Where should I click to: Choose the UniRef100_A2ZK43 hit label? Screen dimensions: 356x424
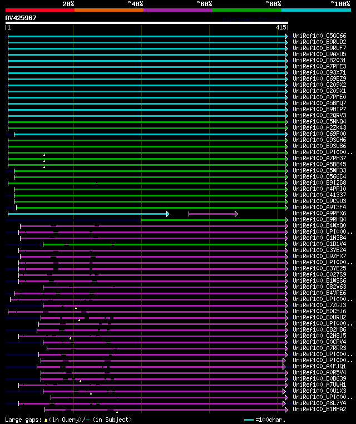(x=319, y=127)
